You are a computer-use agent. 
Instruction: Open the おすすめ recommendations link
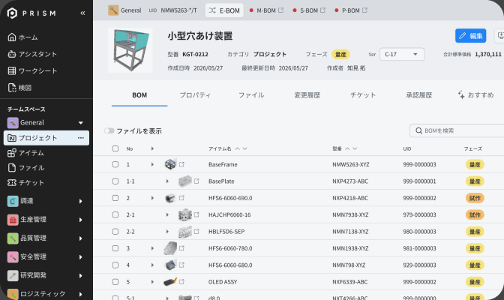click(475, 95)
